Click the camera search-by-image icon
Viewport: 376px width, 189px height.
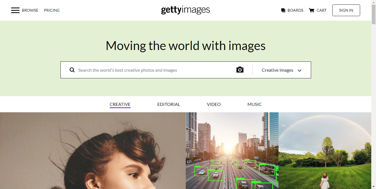(240, 70)
